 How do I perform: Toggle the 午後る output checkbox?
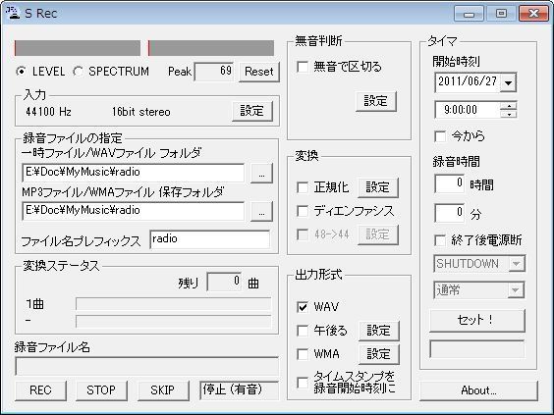(303, 331)
